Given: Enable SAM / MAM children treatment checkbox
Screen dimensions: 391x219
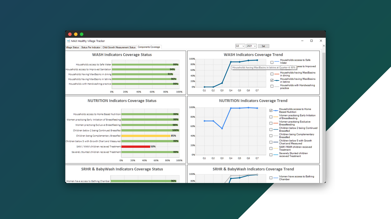Looking at the screenshot, I should pos(271,149).
